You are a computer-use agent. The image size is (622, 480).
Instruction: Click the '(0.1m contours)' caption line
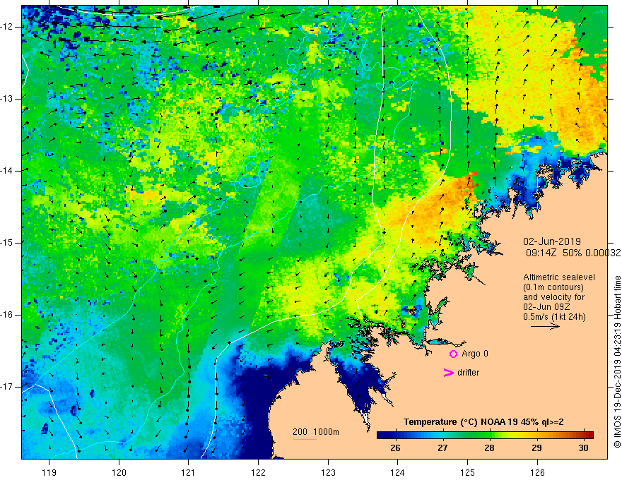[553, 287]
